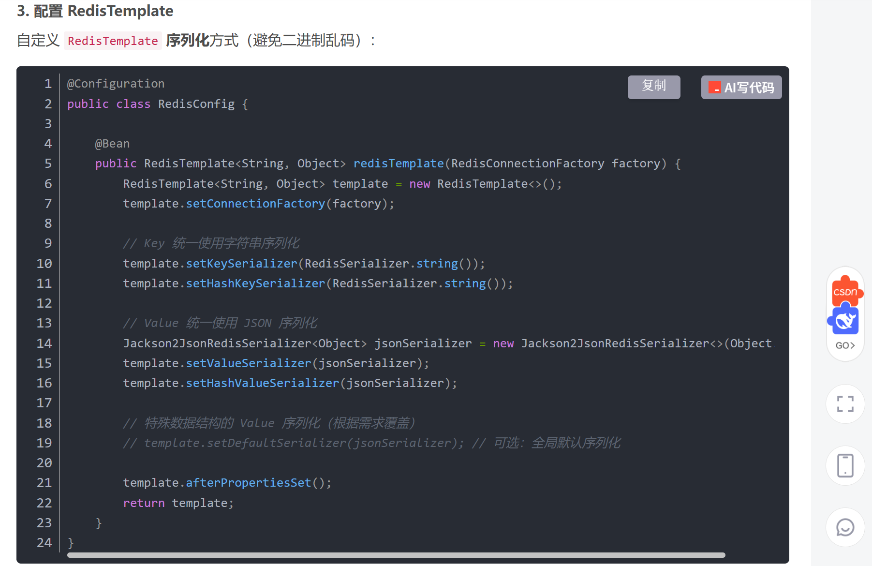Click 'RedisConfig' class name on line 2

[196, 104]
